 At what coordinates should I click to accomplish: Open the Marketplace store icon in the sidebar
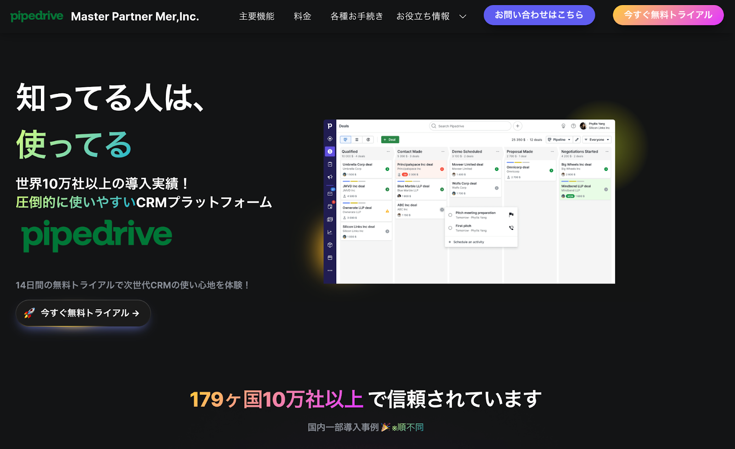[x=330, y=258]
